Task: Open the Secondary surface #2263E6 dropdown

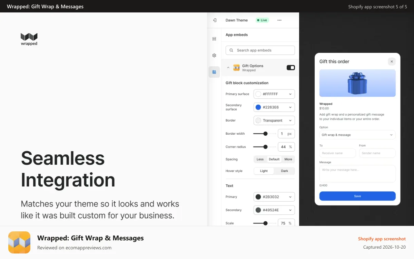Action: coord(274,107)
